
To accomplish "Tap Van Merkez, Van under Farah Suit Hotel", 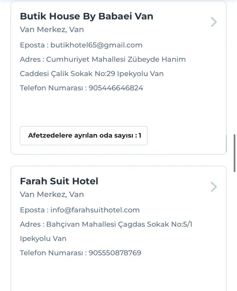I will tap(52, 194).
